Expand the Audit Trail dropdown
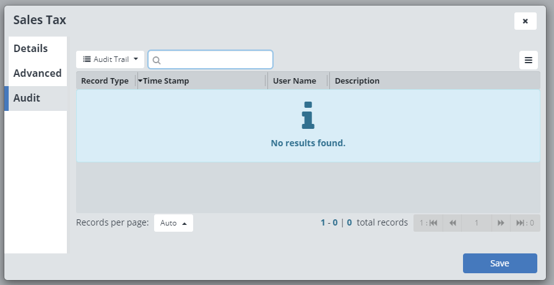The height and width of the screenshot is (285, 554). pyautogui.click(x=110, y=59)
